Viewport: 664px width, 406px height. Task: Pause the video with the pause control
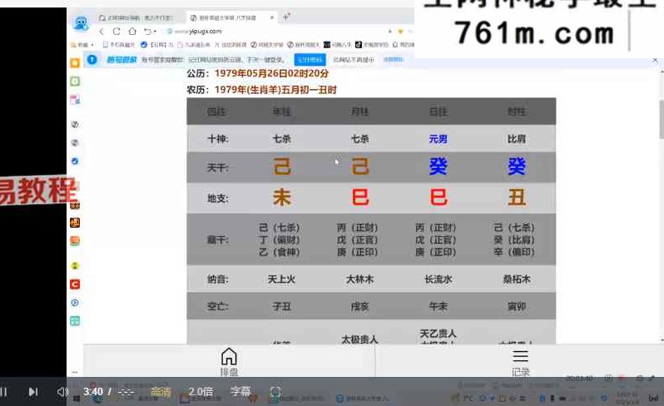coord(3,392)
